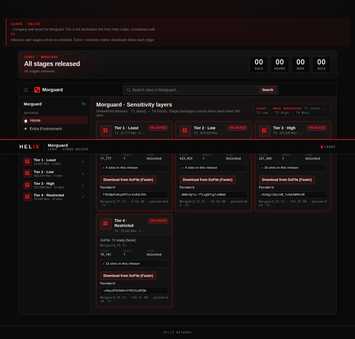This screenshot has height=339, width=355.
Task: Expand sidebar Tier 1 · Least arrow
Action: tap(83, 162)
